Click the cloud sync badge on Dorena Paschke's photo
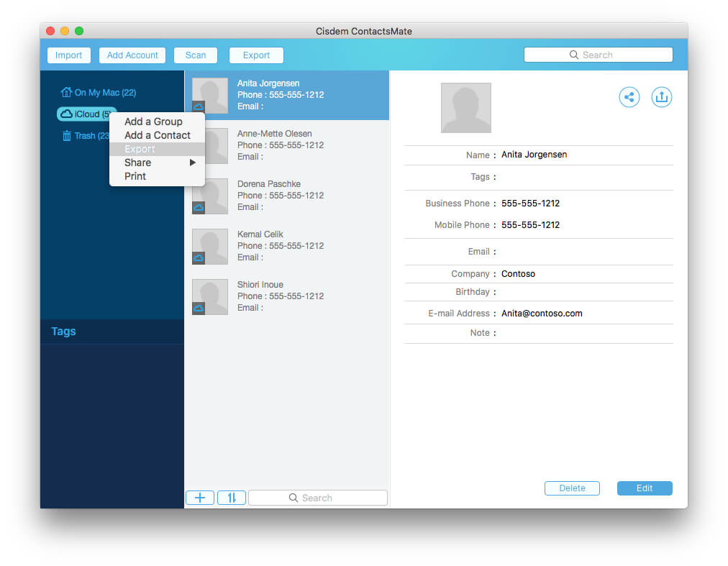Viewport: 728px width, 566px height. click(198, 208)
